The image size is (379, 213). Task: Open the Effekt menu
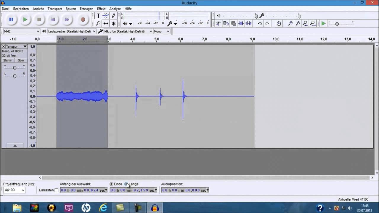(x=101, y=9)
